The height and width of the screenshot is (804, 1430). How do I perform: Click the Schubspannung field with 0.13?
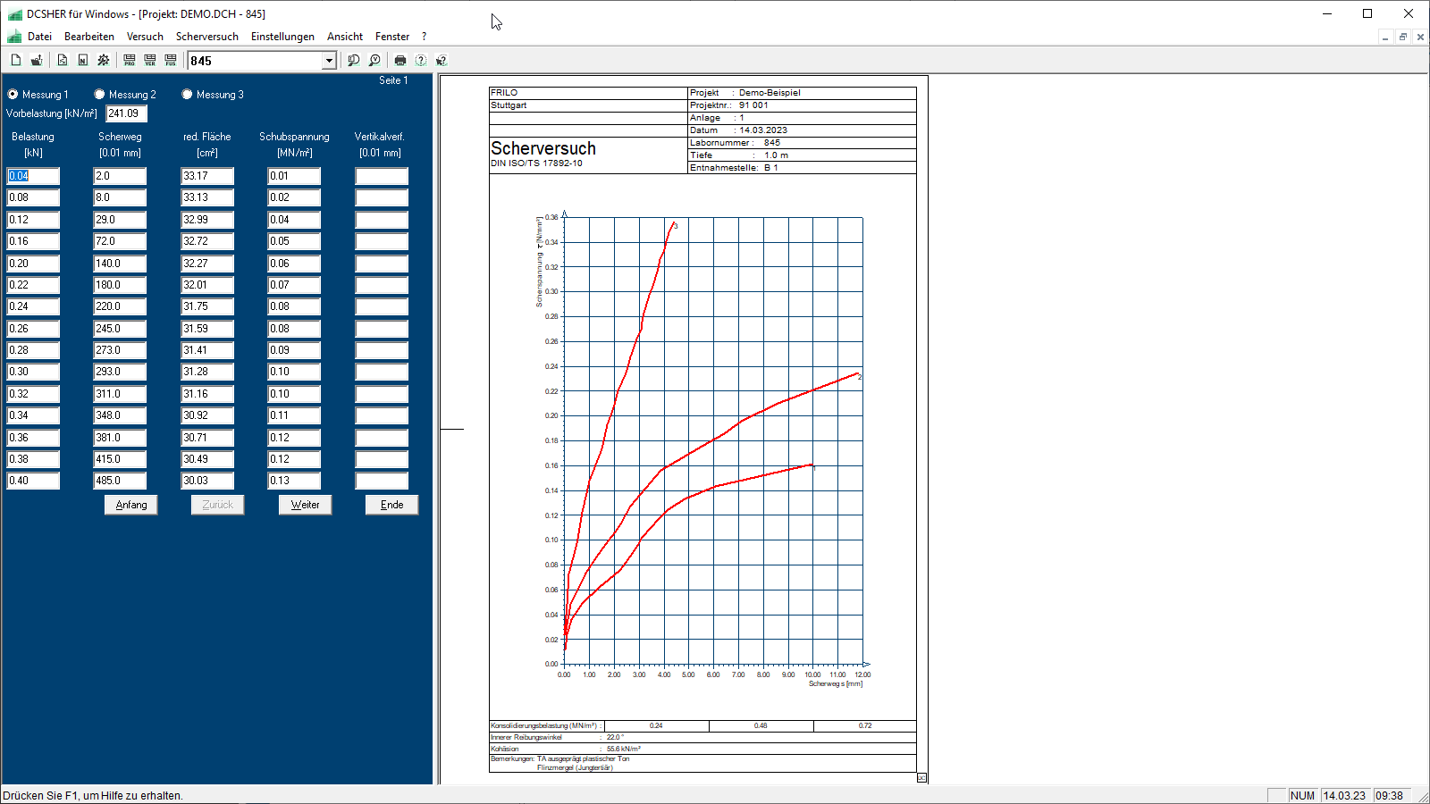click(294, 481)
